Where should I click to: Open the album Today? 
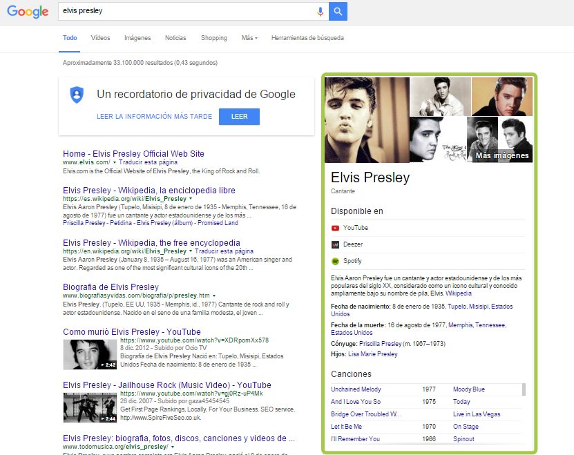[x=461, y=402]
